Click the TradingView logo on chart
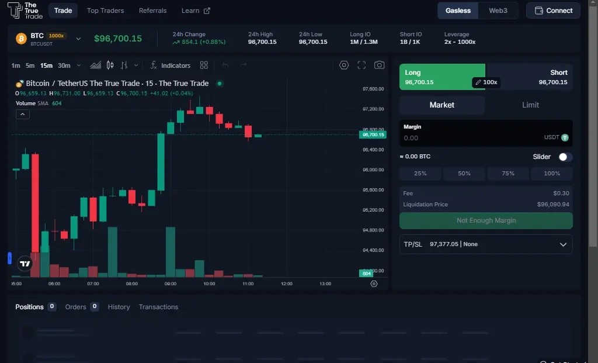The image size is (598, 363). point(25,264)
